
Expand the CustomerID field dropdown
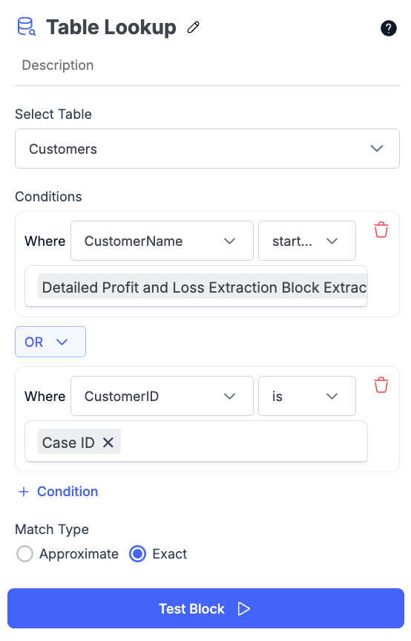click(x=162, y=396)
